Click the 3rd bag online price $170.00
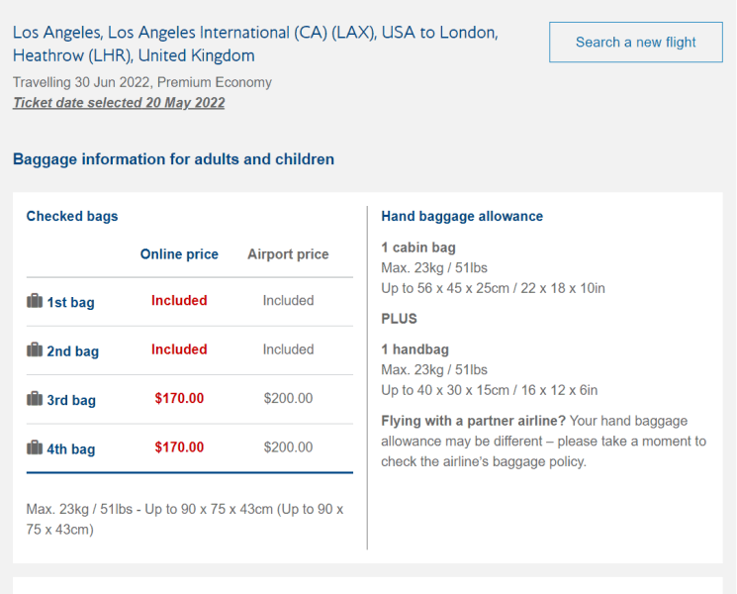 point(179,398)
